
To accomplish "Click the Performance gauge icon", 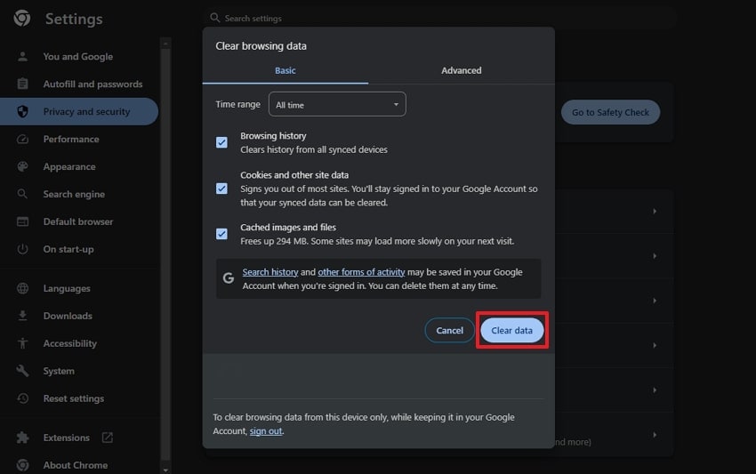I will [22, 139].
